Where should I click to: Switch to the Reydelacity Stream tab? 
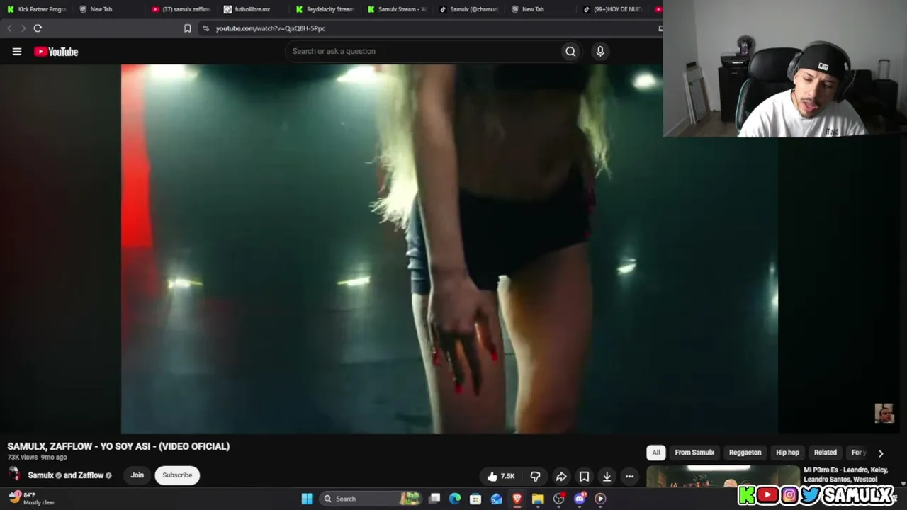pos(325,9)
